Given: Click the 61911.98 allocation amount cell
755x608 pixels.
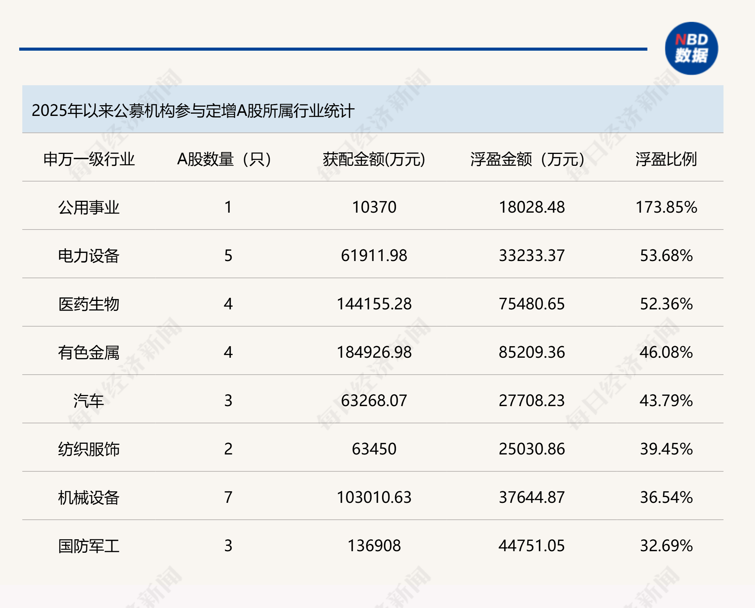Looking at the screenshot, I should (x=374, y=256).
